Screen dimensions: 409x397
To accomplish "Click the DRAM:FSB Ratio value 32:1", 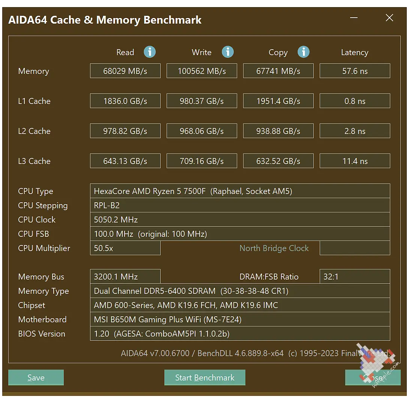I will coord(355,276).
